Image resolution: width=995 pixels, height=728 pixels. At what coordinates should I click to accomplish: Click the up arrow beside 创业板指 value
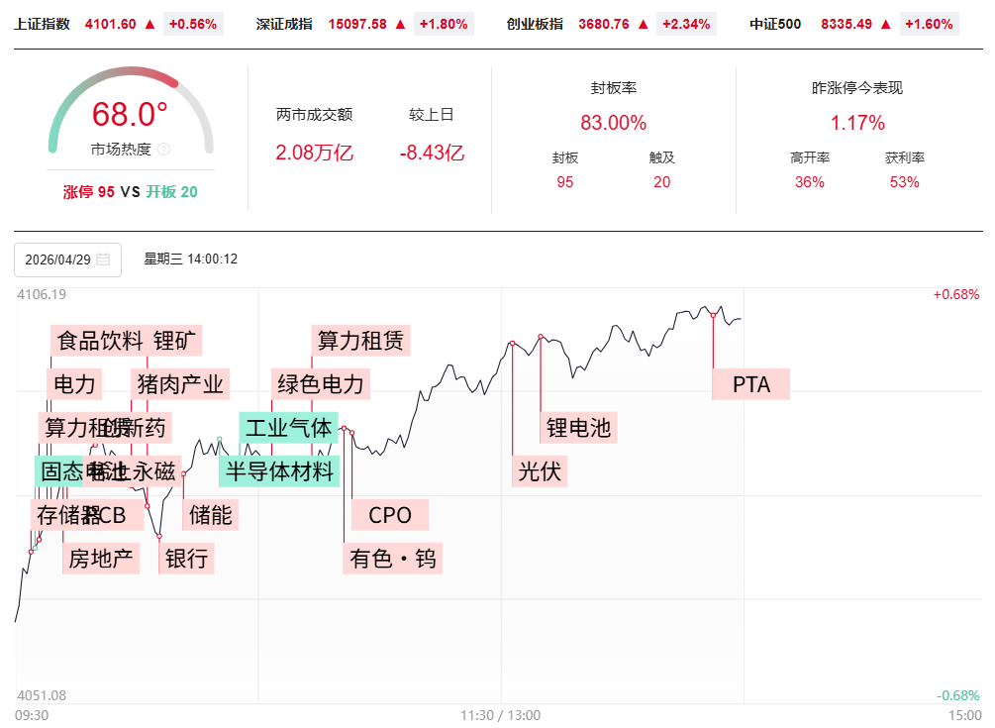pos(644,24)
